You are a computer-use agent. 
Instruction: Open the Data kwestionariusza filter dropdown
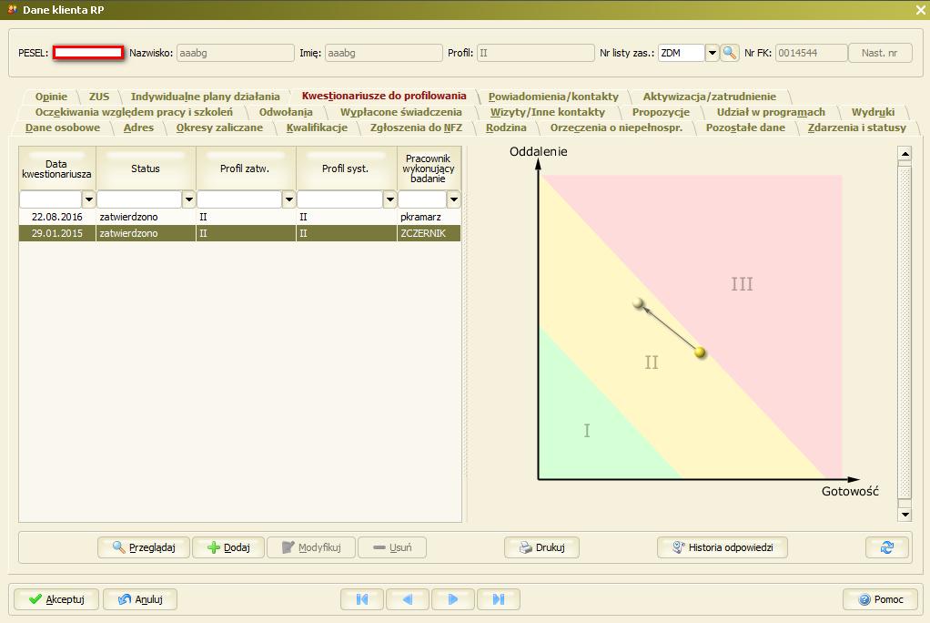click(x=88, y=199)
